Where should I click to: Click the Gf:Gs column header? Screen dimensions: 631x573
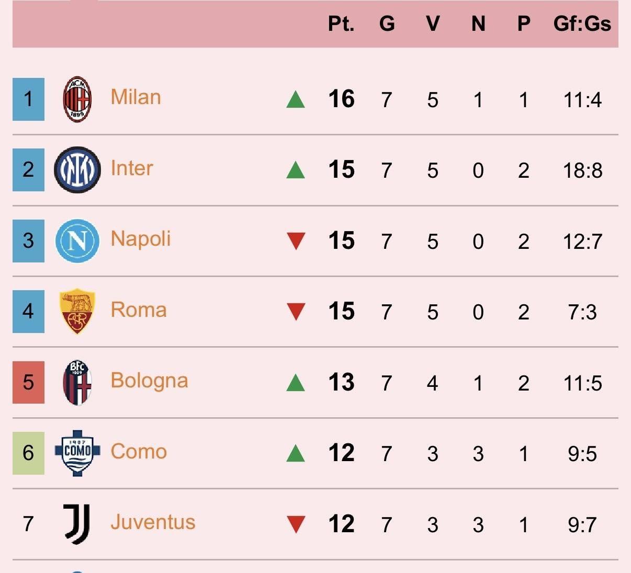point(582,24)
